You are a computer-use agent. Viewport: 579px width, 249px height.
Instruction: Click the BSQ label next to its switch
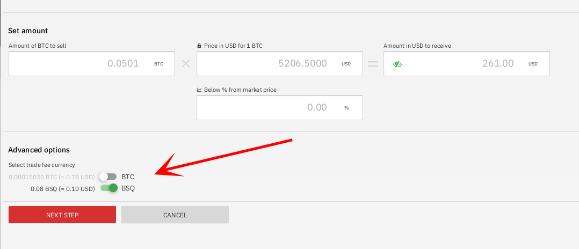(128, 188)
